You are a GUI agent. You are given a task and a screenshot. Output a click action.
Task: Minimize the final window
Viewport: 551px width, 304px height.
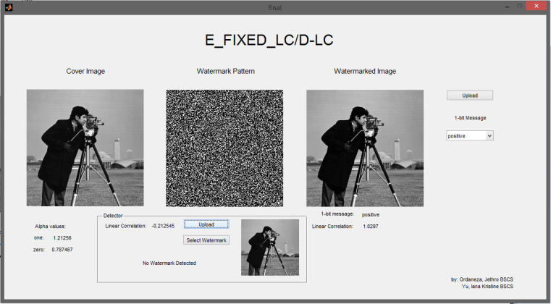pos(507,7)
